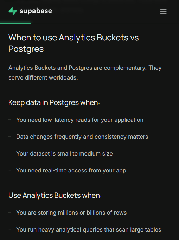
Task: Click dash marker before low-latency reads item
Action: (10, 119)
